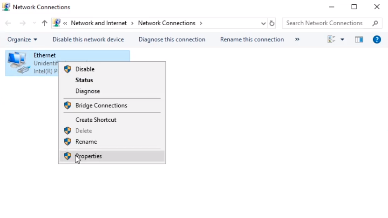388x218 pixels.
Task: Click the change view layout icon
Action: [x=332, y=40]
